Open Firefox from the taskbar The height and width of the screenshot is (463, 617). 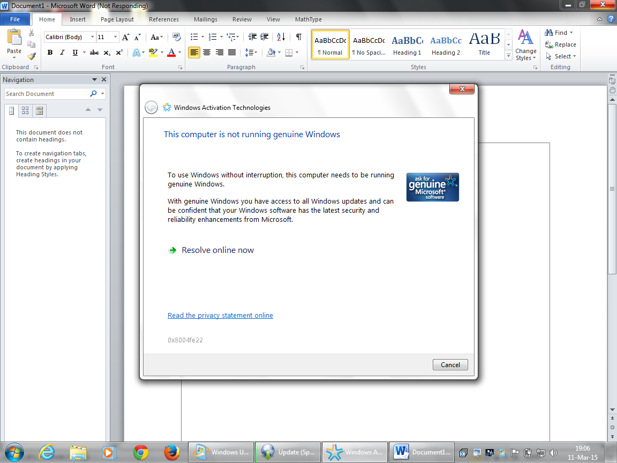point(171,452)
